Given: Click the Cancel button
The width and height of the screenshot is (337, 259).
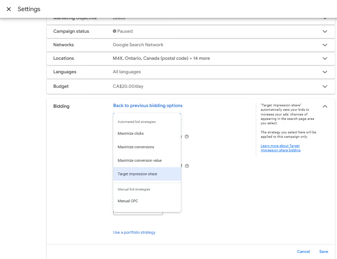Looking at the screenshot, I should [x=303, y=252].
